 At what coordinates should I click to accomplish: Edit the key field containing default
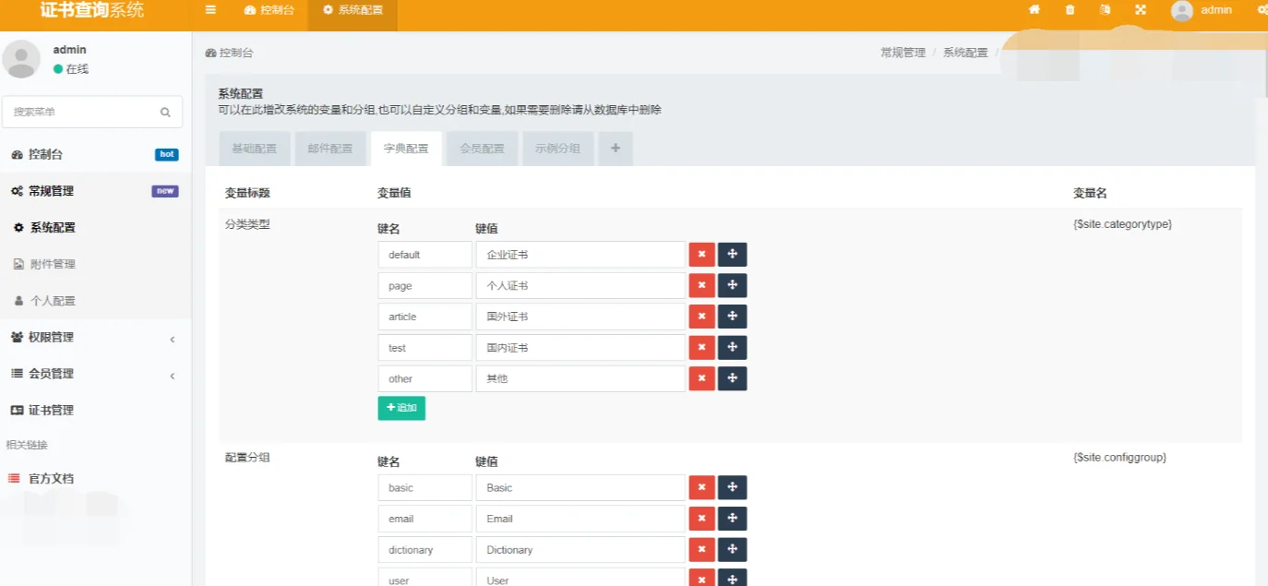click(425, 255)
